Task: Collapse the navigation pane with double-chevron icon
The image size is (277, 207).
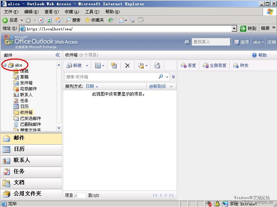Action: pos(58,55)
